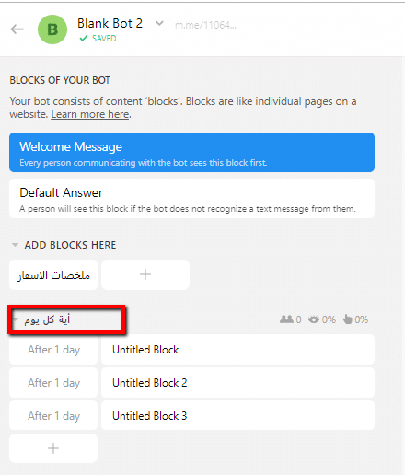Open the ملخصات الاسفار block
405x475 pixels.
pos(53,274)
